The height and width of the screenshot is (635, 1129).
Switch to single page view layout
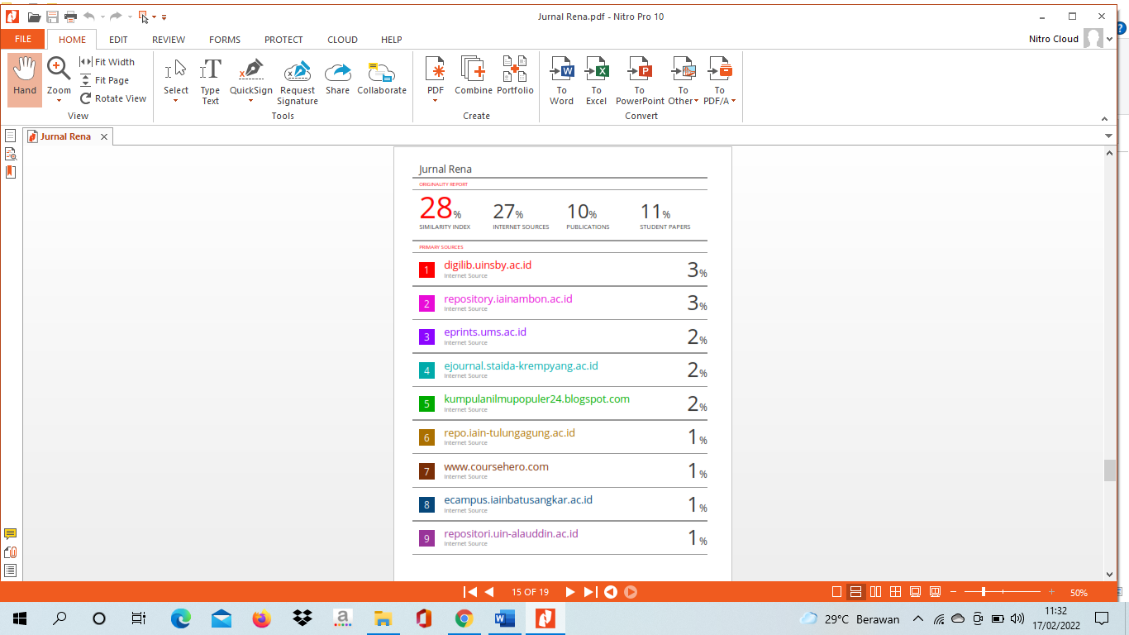(836, 592)
